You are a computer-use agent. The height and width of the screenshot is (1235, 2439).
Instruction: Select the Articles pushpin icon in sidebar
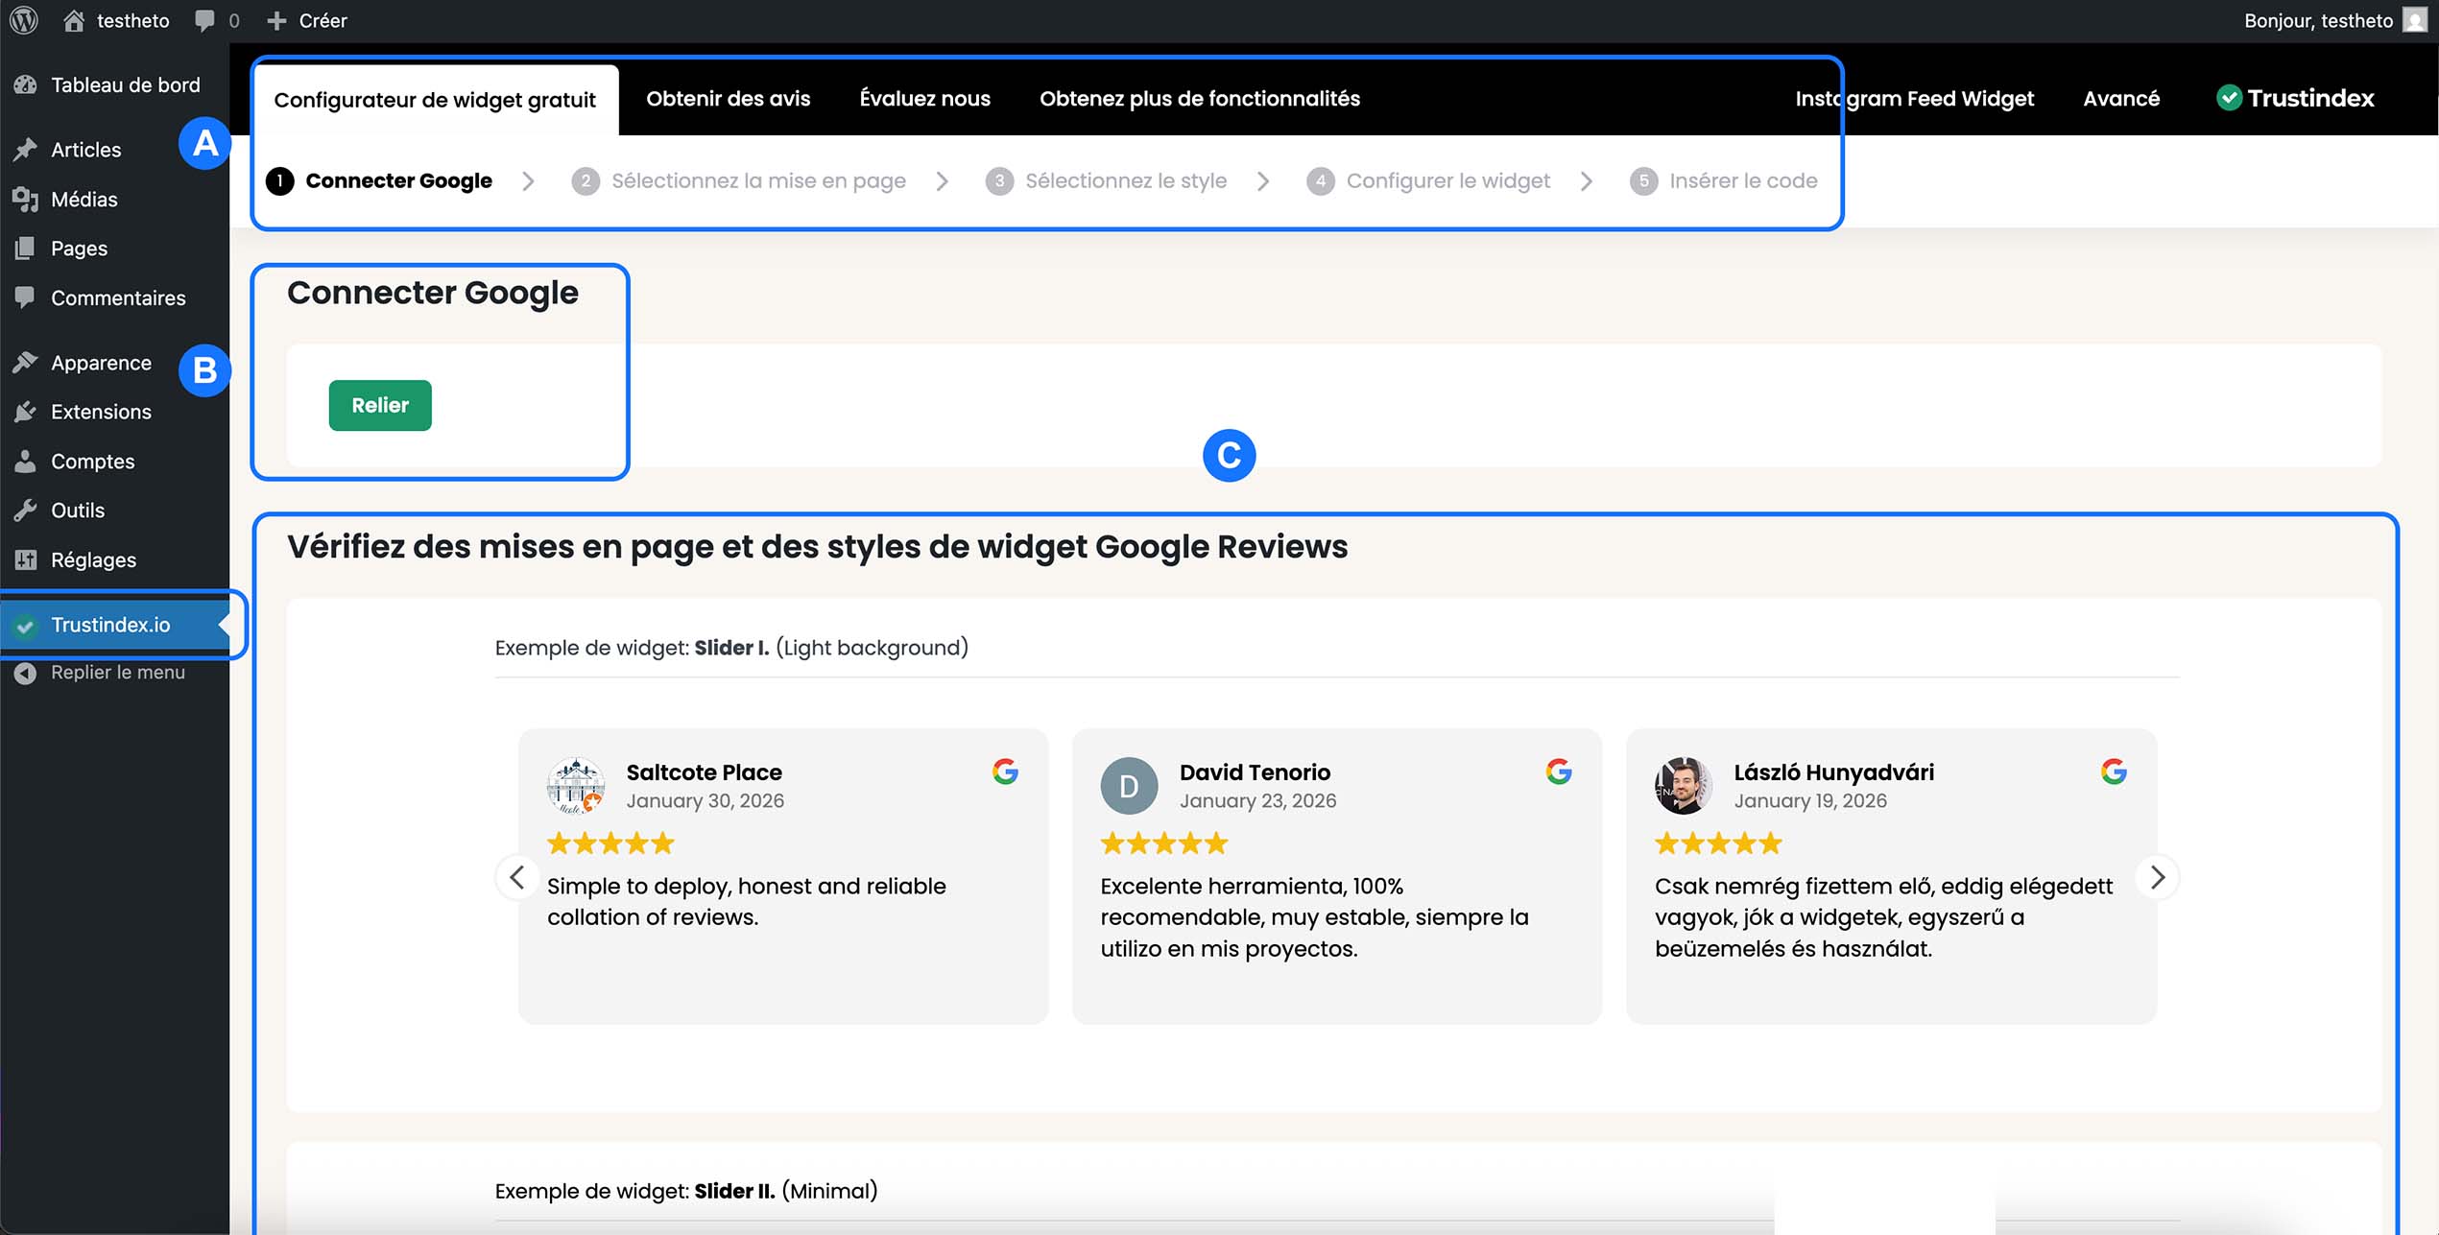click(26, 149)
